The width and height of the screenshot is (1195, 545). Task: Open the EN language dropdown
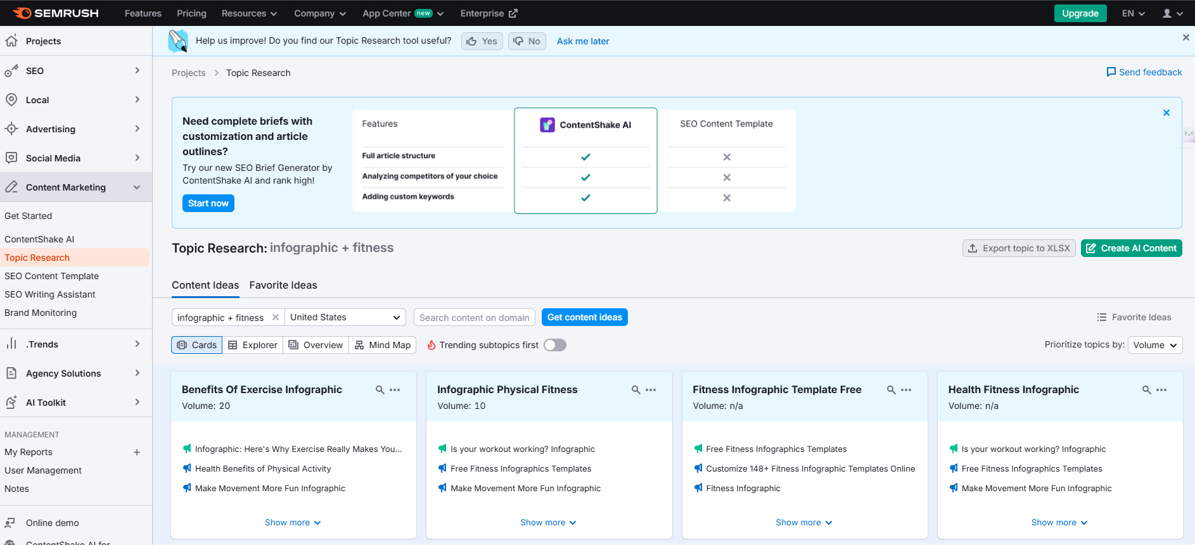pyautogui.click(x=1134, y=13)
